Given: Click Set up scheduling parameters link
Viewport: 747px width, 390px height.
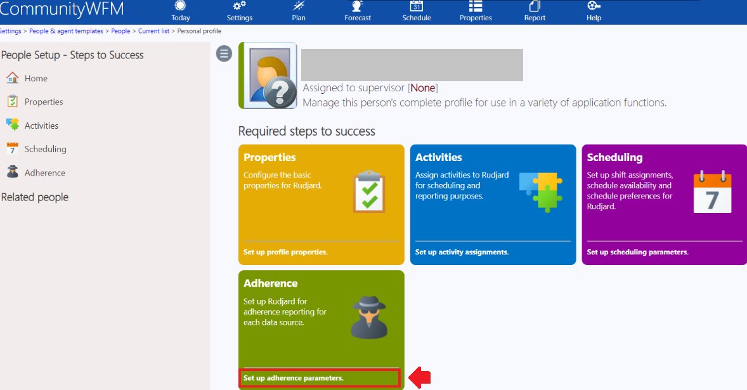Looking at the screenshot, I should pos(637,252).
